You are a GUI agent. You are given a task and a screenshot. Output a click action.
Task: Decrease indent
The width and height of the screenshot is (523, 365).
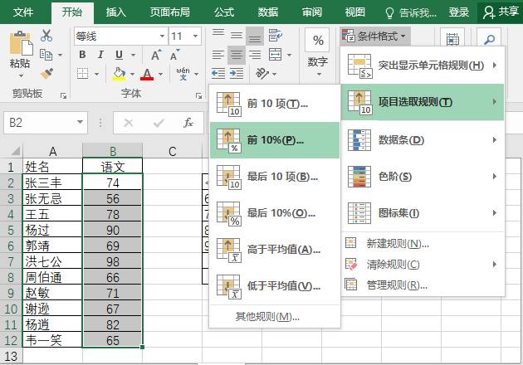218,73
